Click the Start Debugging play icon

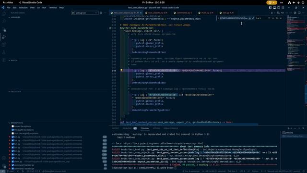[x=73, y=13]
